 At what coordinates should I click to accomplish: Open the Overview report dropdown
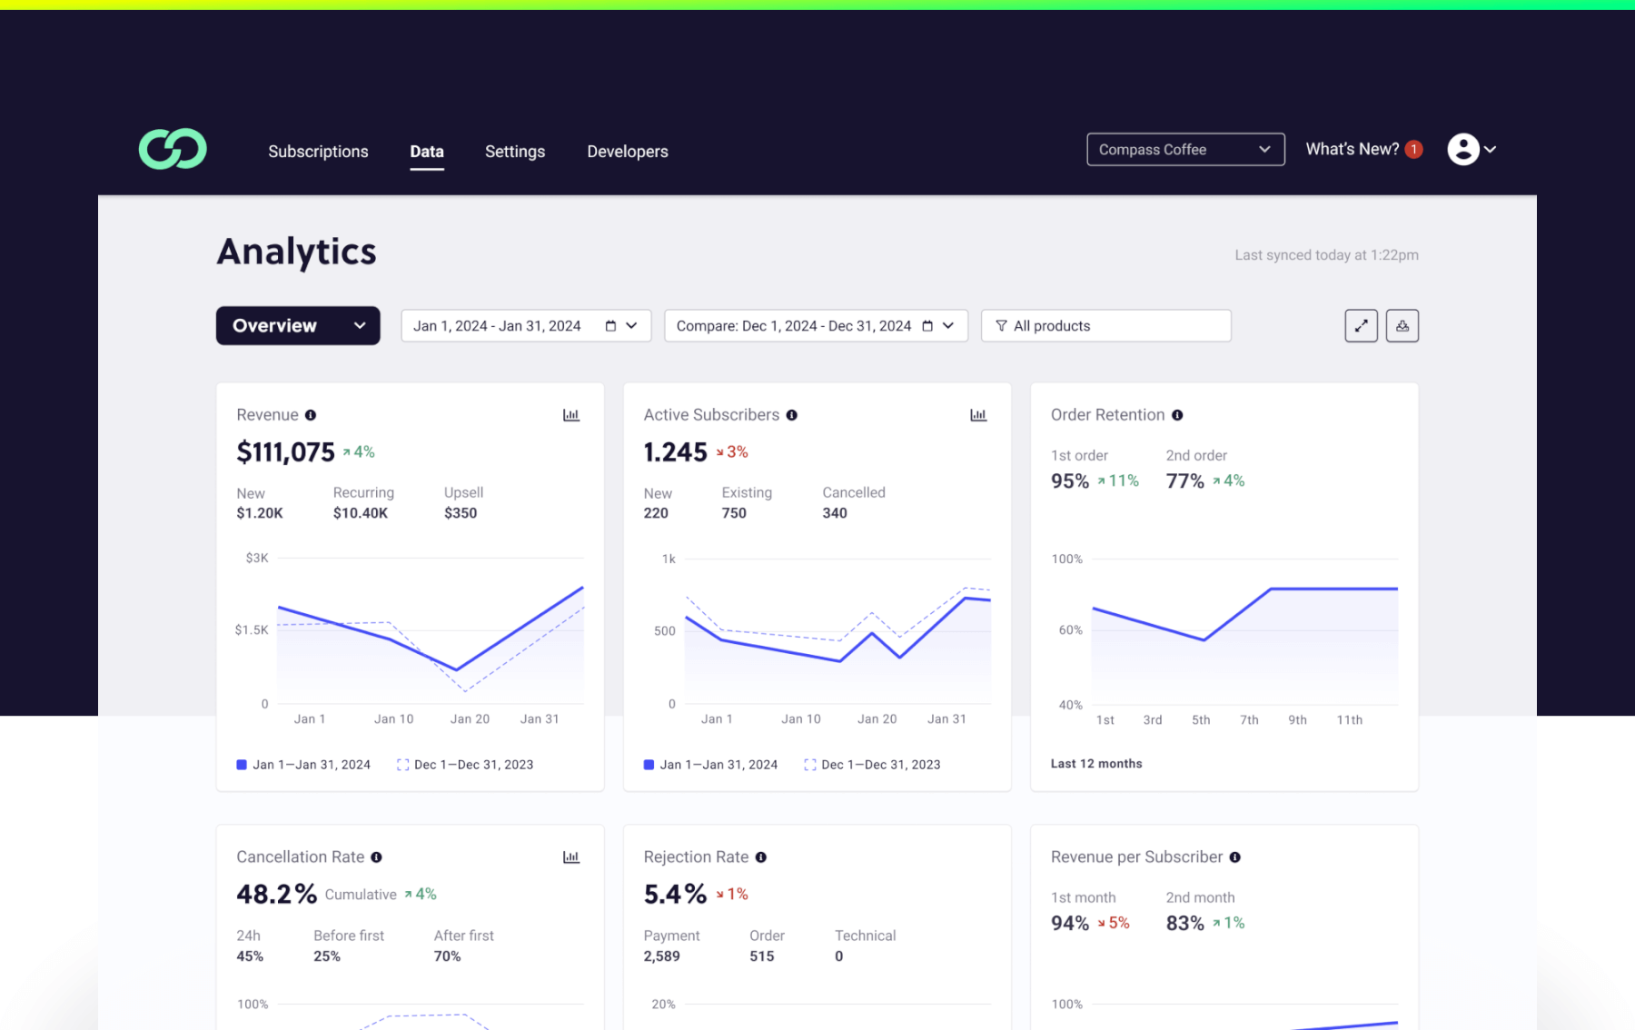[x=298, y=325]
